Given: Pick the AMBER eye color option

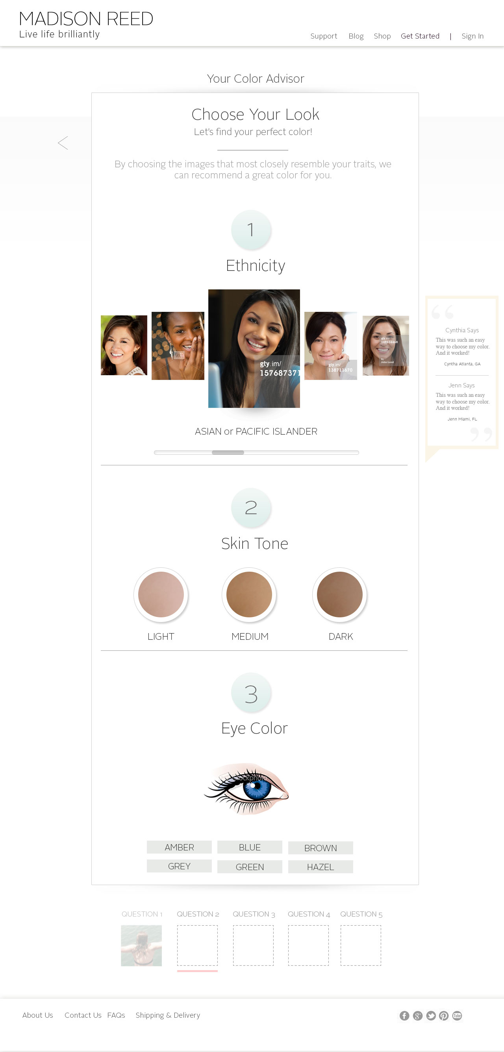Looking at the screenshot, I should [x=179, y=847].
